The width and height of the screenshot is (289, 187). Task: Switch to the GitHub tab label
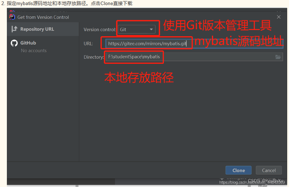(x=28, y=43)
